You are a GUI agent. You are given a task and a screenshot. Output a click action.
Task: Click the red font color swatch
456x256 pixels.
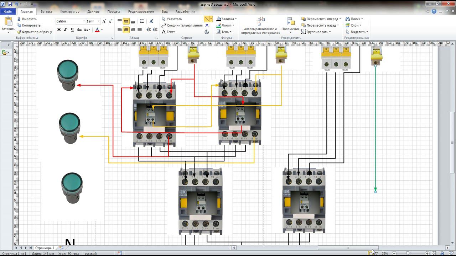[x=97, y=30]
